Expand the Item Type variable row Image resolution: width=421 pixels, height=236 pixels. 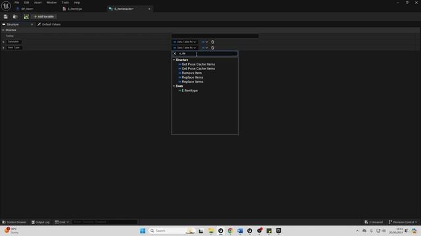pos(3,48)
